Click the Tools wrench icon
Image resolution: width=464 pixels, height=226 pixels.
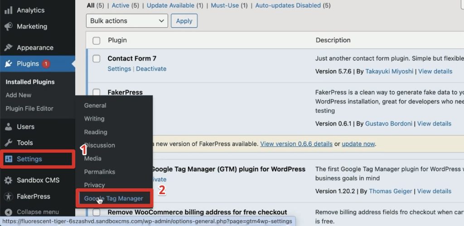8,143
